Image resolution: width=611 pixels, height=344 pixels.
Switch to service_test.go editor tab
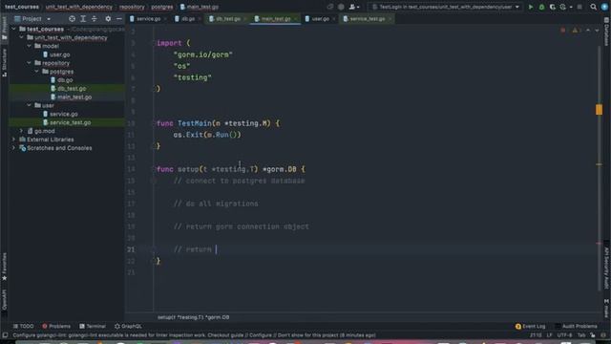click(x=367, y=19)
